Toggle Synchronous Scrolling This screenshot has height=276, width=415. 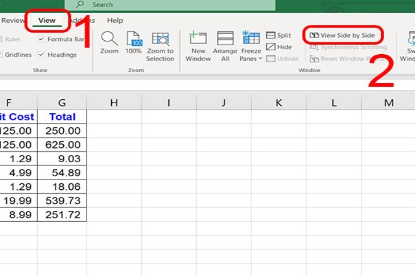click(348, 47)
